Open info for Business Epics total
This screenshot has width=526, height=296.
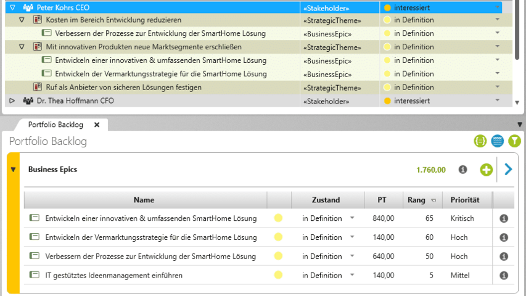click(x=462, y=170)
